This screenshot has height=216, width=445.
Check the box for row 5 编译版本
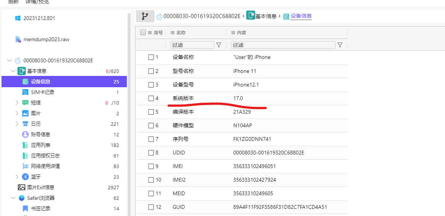pyautogui.click(x=151, y=112)
